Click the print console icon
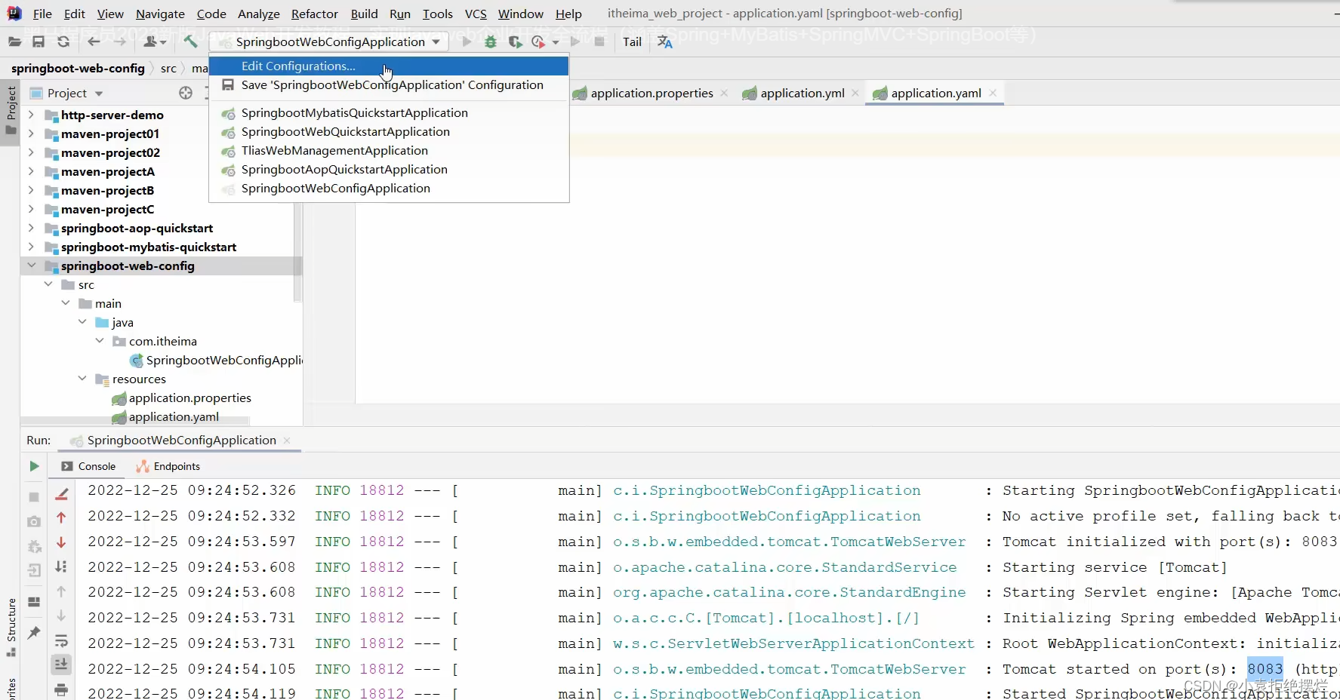Screen dimensions: 1340x700 click(62, 689)
